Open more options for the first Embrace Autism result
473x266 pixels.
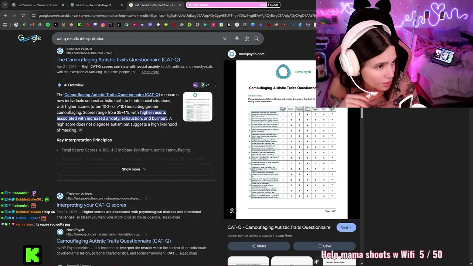coord(117,53)
